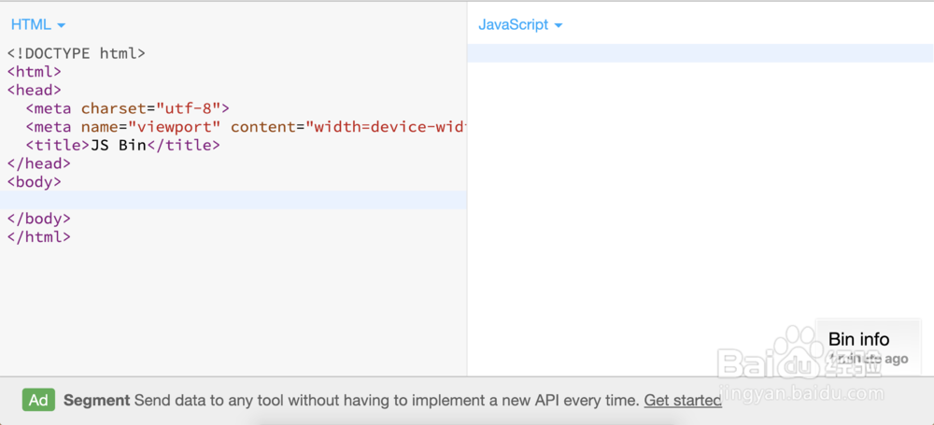This screenshot has height=425, width=934.
Task: Open the JavaScript panel dropdown
Action: [520, 25]
